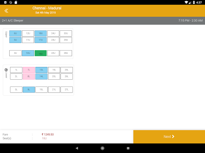Tap the Wi-Fi status icon

186,2
